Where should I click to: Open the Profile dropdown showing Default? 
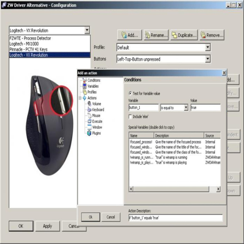click(x=207, y=48)
